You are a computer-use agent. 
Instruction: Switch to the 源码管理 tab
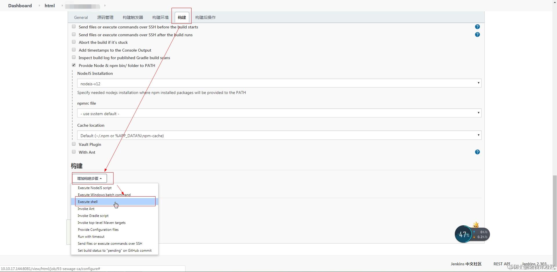(105, 17)
